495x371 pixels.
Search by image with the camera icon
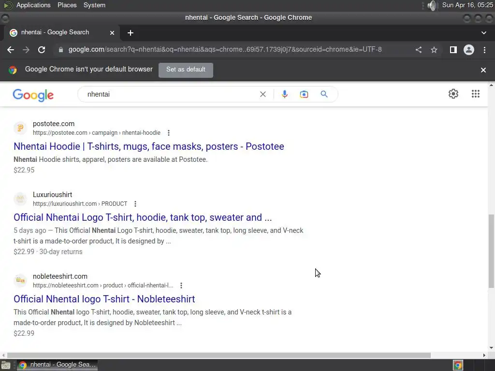point(304,94)
